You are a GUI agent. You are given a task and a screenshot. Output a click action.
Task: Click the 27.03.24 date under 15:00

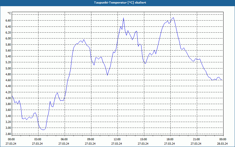[143, 143]
